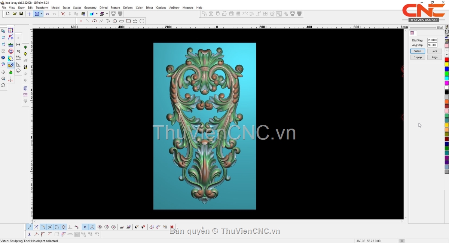Image resolution: width=449 pixels, height=243 pixels.
Task: Select the star shape drawing tool
Action: 135,21
